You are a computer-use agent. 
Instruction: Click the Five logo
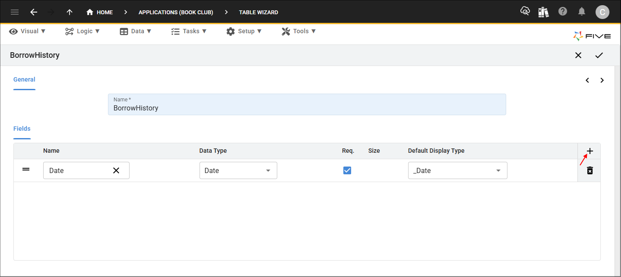592,36
